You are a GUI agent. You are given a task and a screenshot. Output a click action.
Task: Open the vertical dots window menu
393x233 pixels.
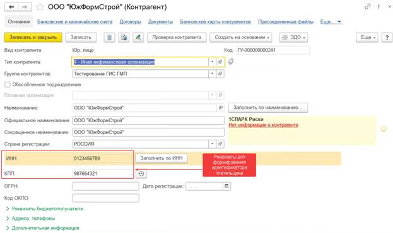(x=378, y=7)
